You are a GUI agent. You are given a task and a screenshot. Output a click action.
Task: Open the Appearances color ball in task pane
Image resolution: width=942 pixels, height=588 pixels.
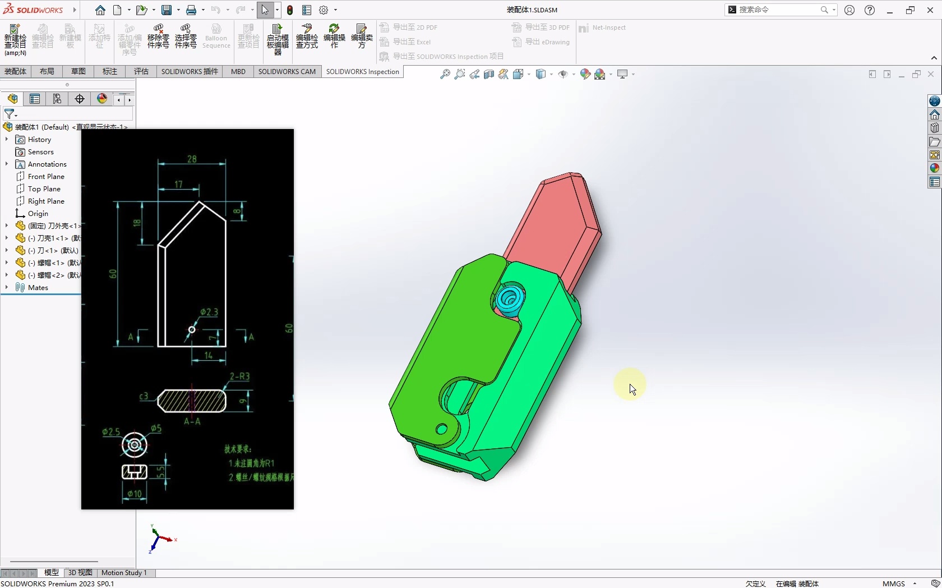(934, 168)
